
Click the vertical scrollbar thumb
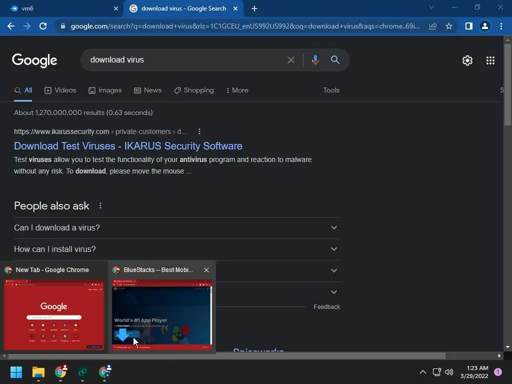coord(507,84)
